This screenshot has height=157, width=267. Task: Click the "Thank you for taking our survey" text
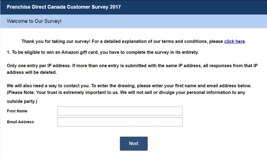tap(55, 41)
